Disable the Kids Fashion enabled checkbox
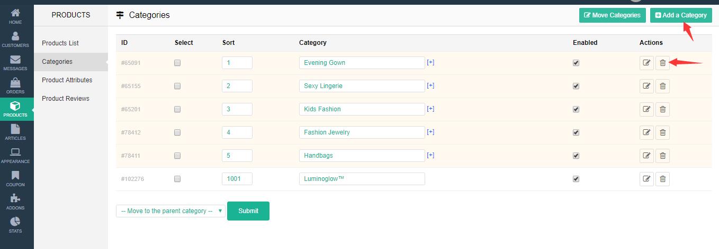The width and height of the screenshot is (719, 249). pos(576,109)
